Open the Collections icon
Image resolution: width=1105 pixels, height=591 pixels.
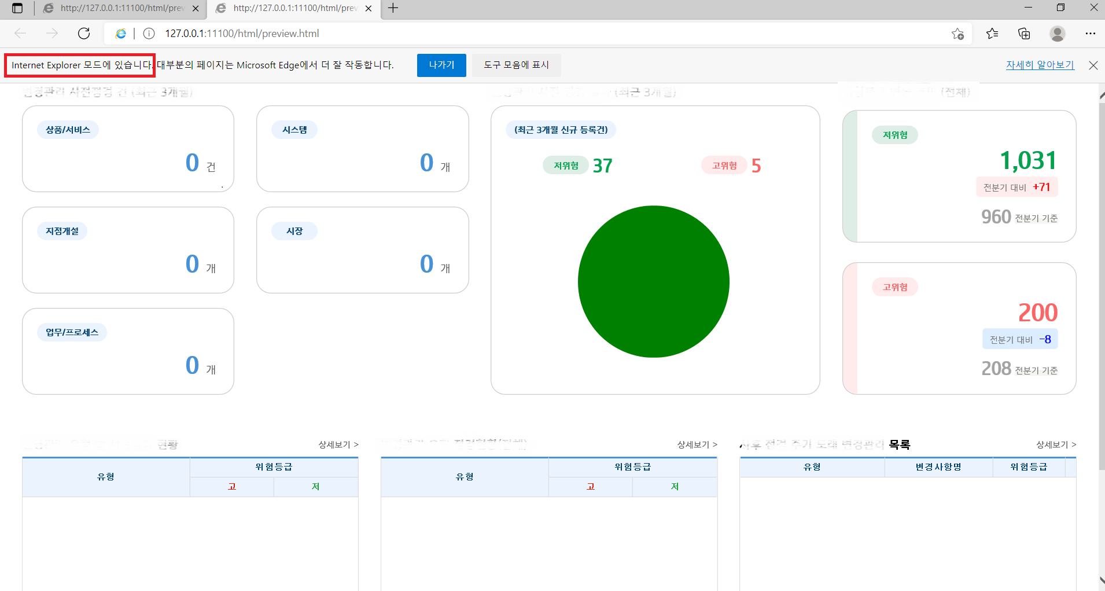[1024, 34]
